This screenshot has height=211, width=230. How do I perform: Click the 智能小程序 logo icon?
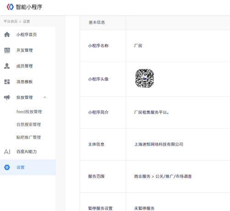click(10, 7)
